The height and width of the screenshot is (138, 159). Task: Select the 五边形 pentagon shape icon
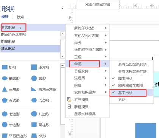coord(5,100)
